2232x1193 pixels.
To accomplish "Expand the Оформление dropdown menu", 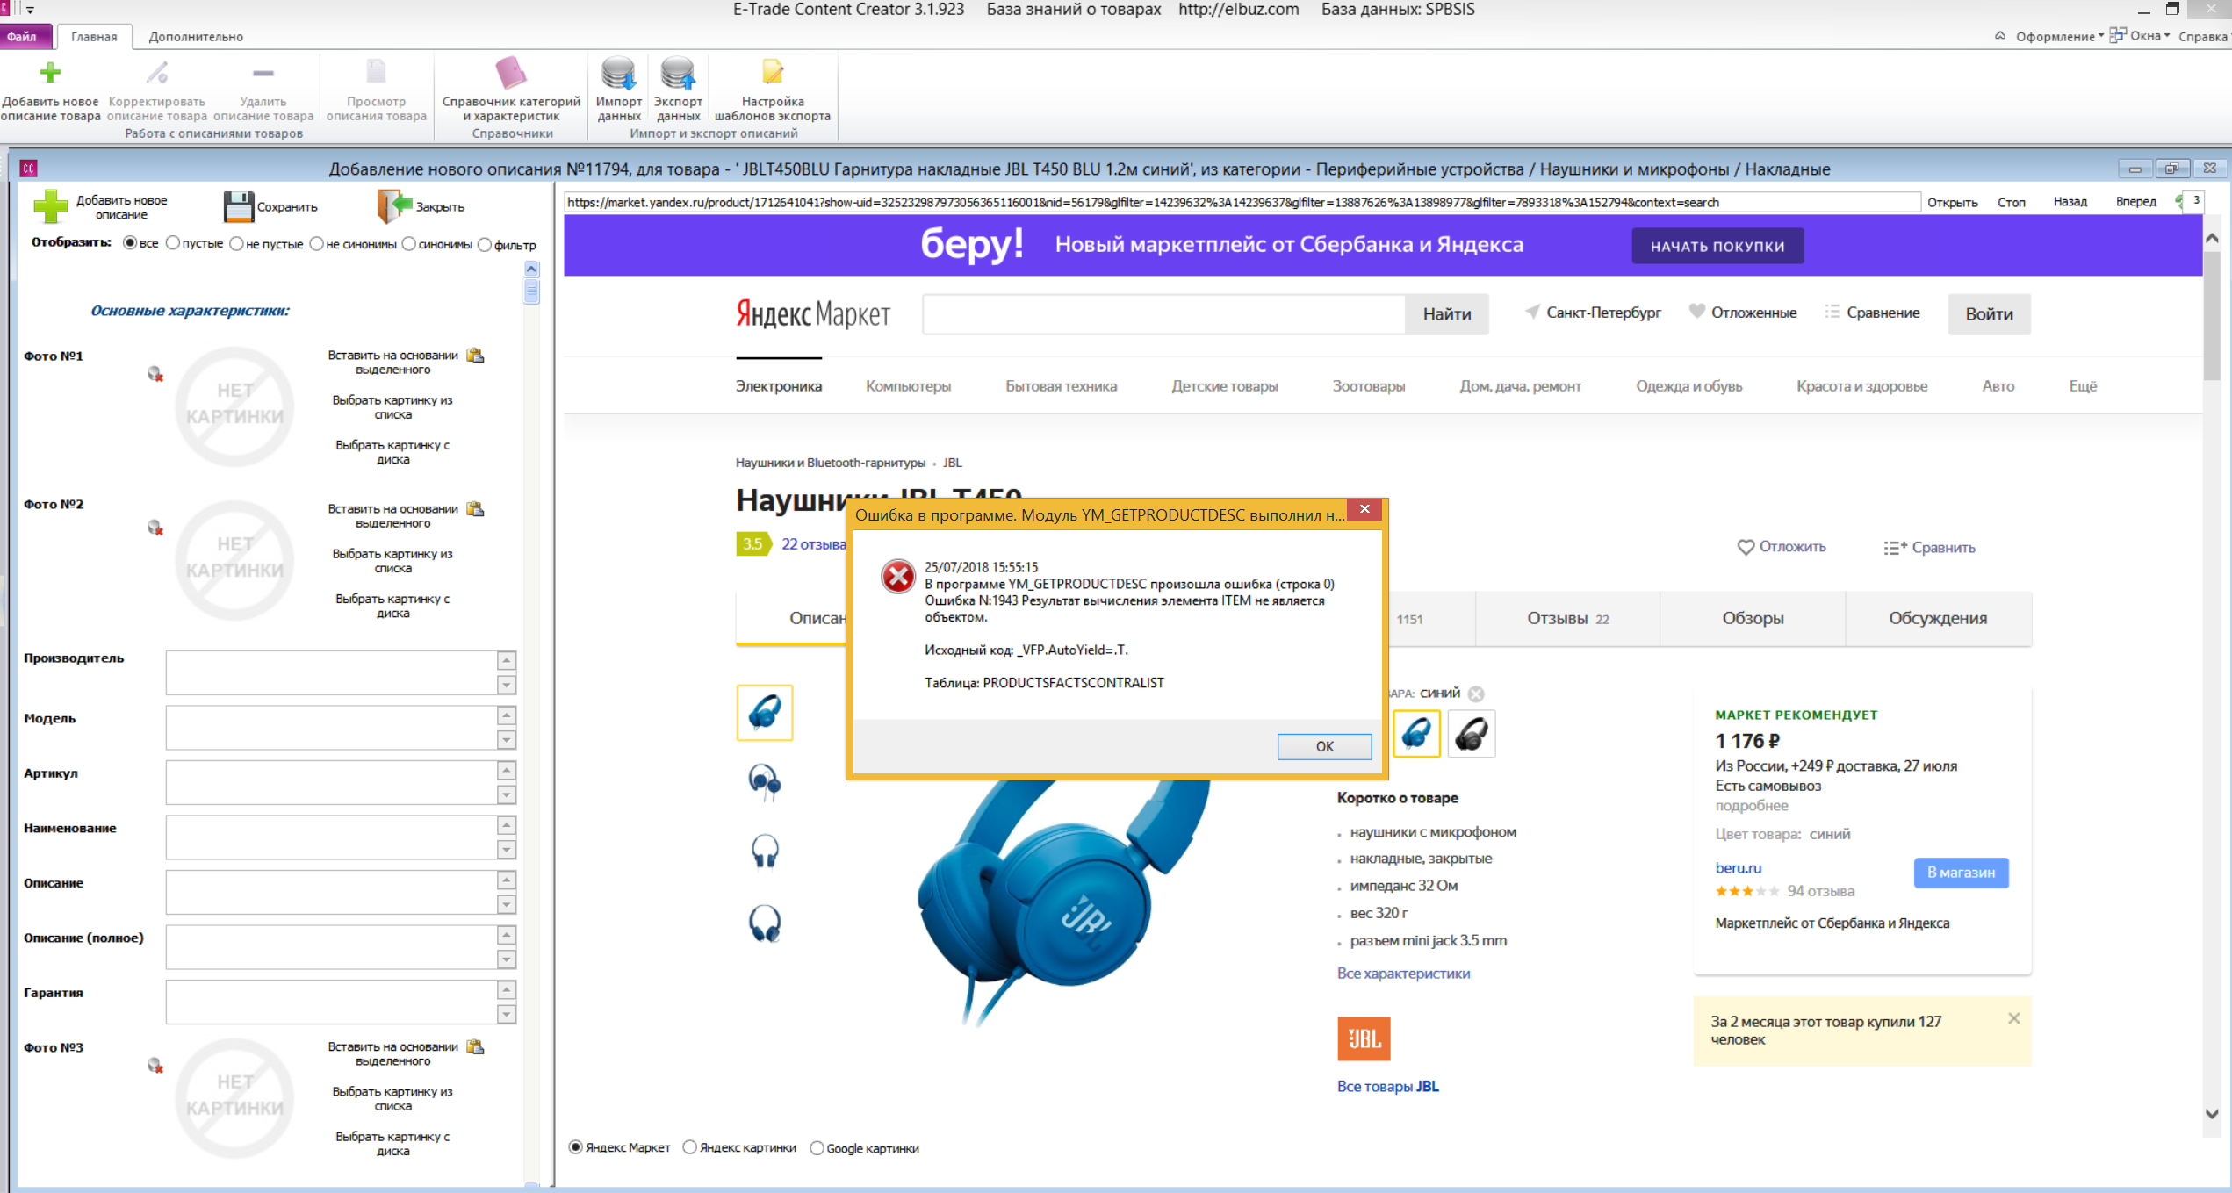I will (x=2060, y=36).
